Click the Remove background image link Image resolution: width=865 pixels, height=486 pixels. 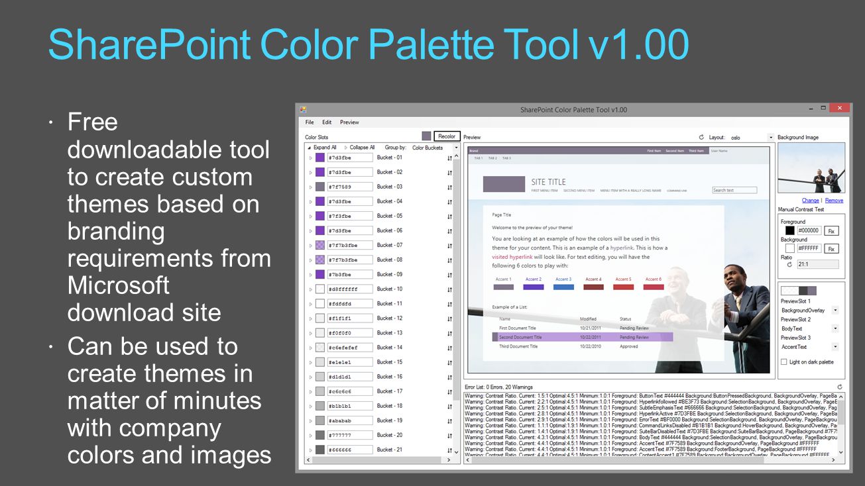[834, 201]
